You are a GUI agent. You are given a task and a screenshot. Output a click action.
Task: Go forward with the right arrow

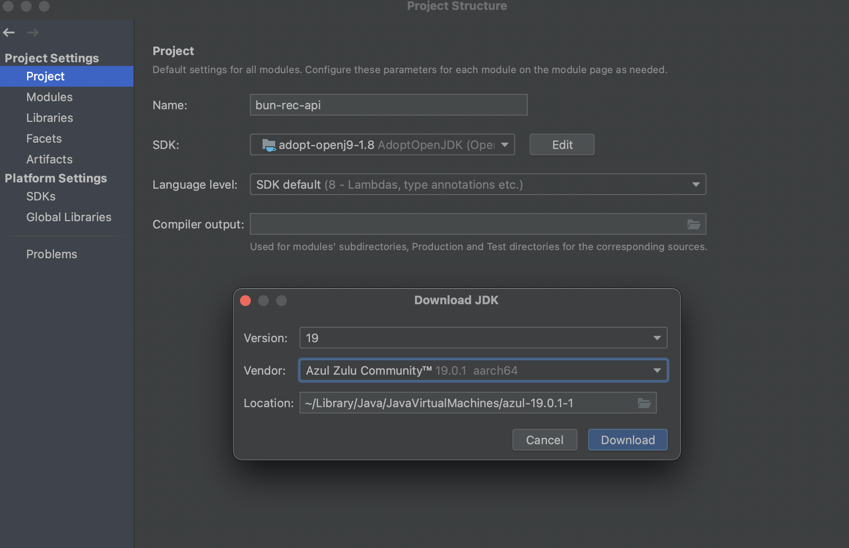click(32, 33)
